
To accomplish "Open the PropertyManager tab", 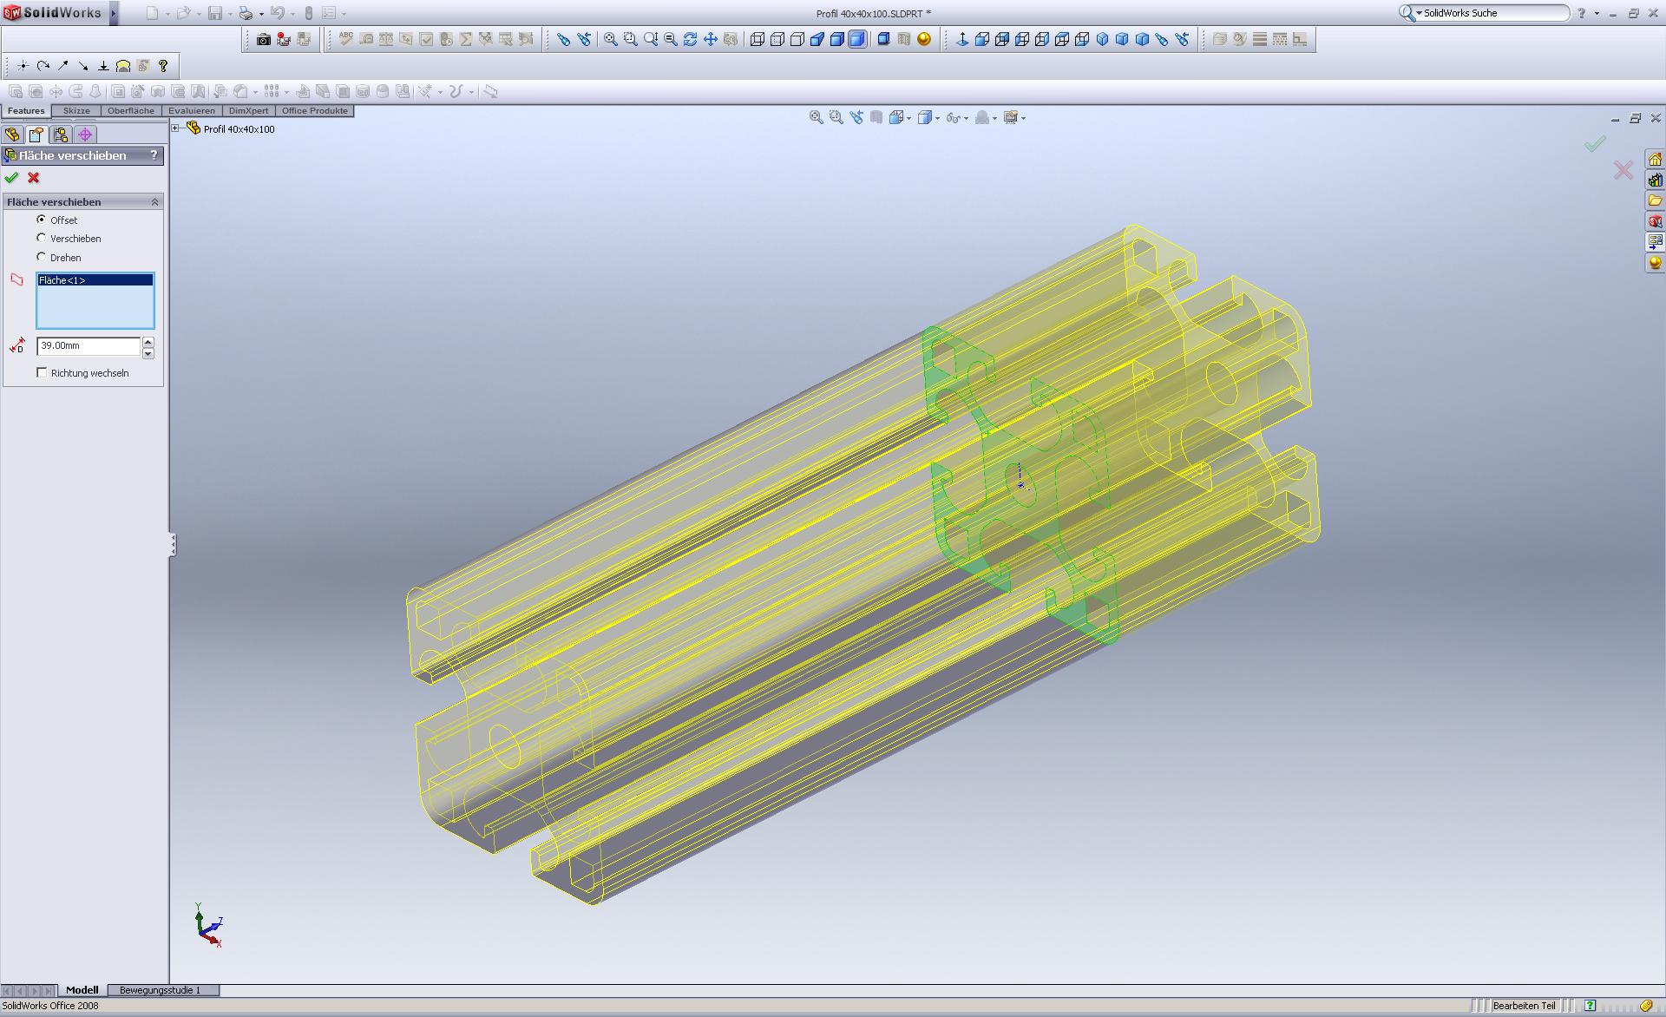I will pyautogui.click(x=36, y=135).
